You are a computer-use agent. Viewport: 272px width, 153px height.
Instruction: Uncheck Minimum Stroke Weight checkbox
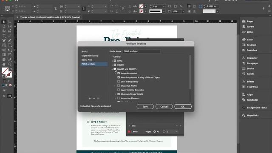(x=119, y=94)
